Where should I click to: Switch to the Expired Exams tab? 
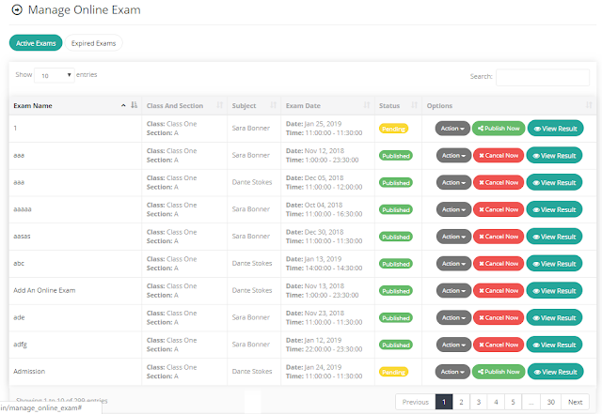click(x=94, y=43)
